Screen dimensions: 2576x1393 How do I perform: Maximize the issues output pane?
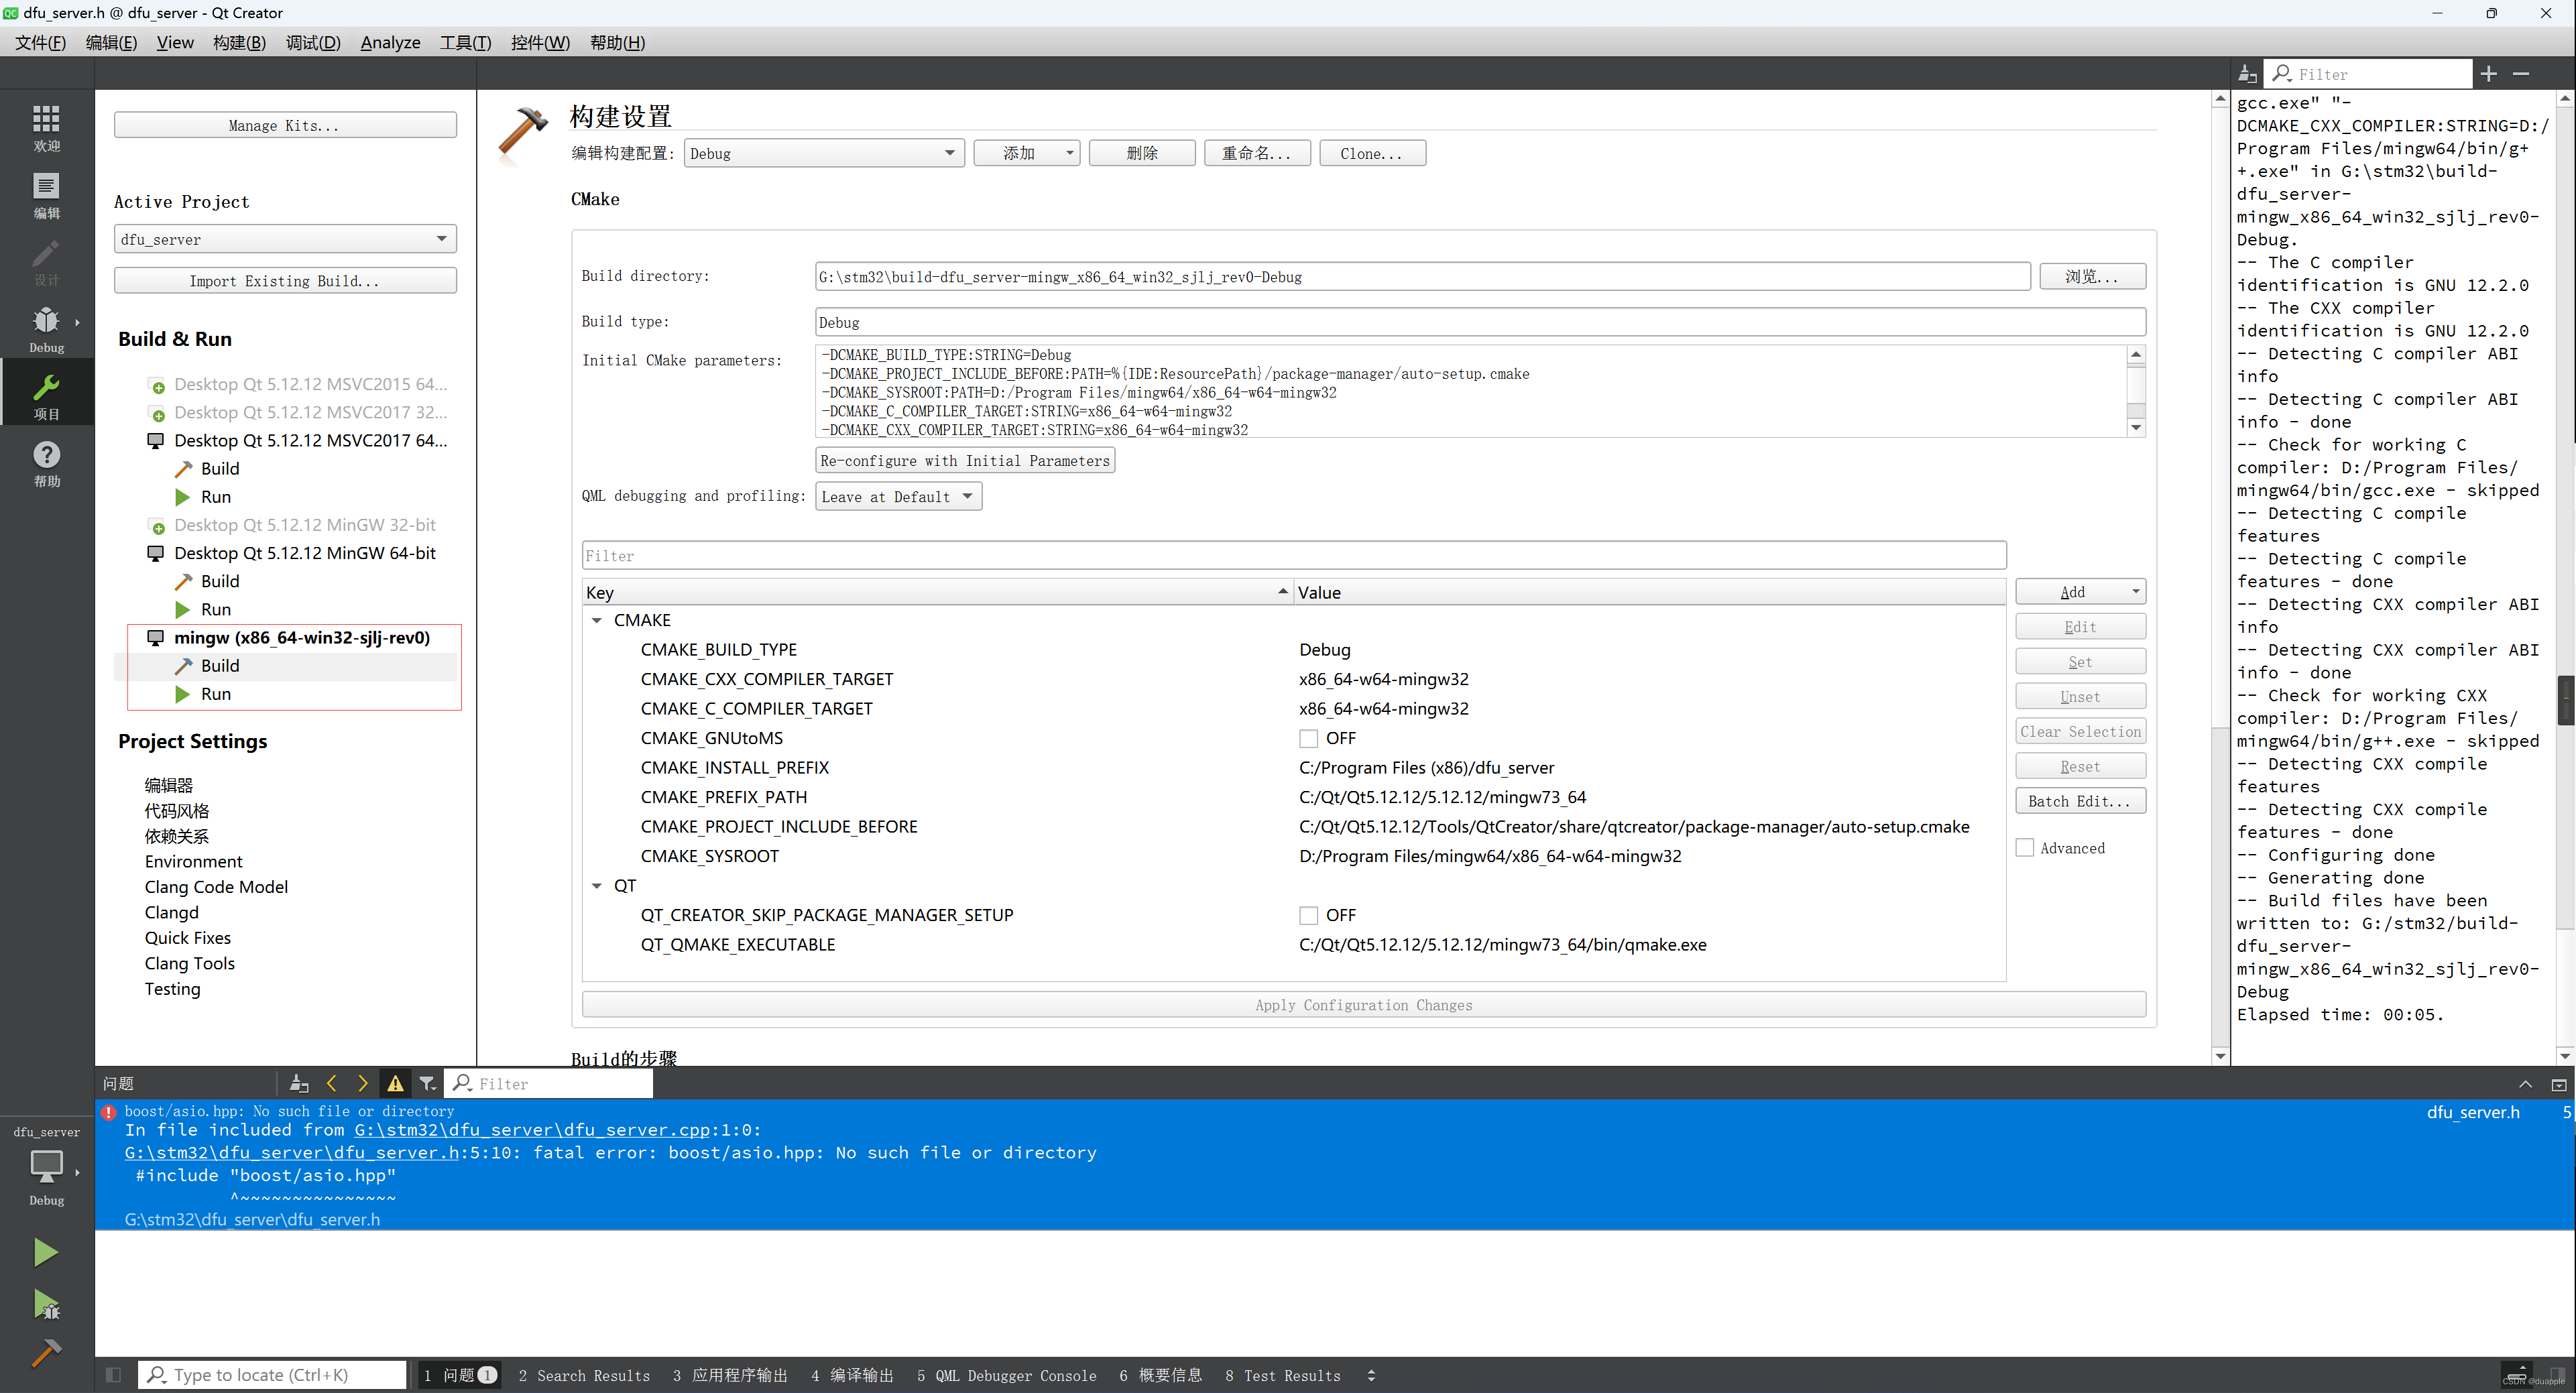click(2558, 1084)
